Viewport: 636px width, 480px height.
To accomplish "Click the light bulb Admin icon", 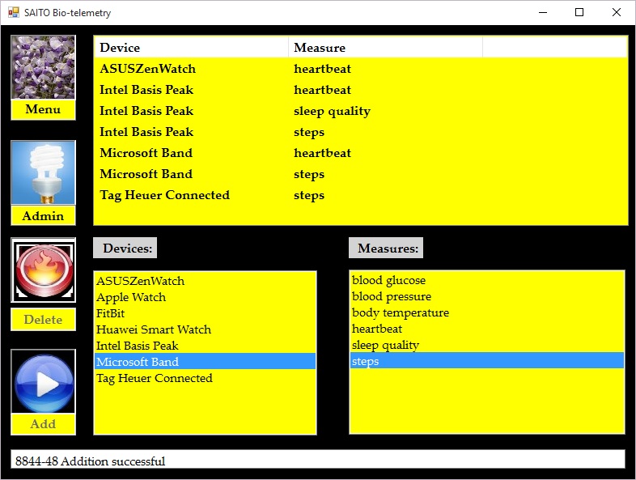I will click(x=43, y=173).
